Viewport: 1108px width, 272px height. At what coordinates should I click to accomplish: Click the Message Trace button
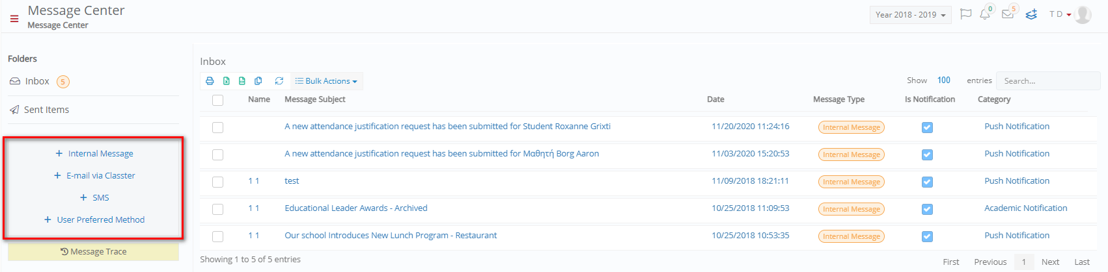[x=93, y=252]
